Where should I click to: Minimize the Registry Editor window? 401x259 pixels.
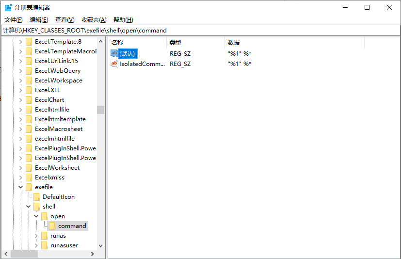345,7
